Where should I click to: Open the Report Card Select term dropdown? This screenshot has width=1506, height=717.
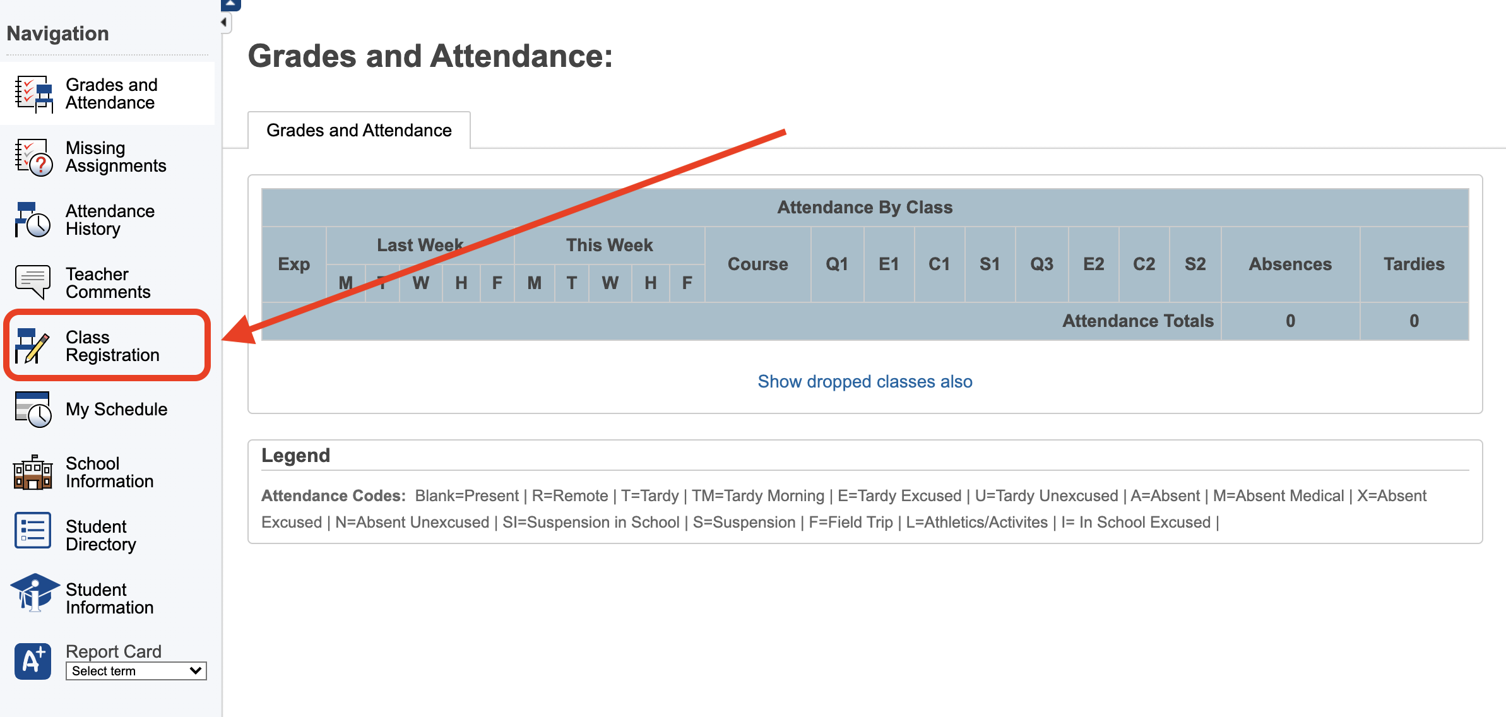136,671
